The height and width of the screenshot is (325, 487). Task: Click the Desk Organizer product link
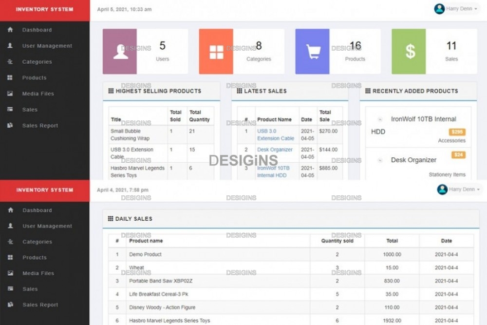pos(275,150)
